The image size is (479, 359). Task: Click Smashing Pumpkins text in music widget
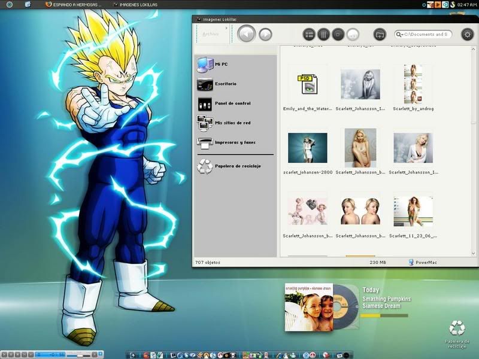[x=386, y=299]
